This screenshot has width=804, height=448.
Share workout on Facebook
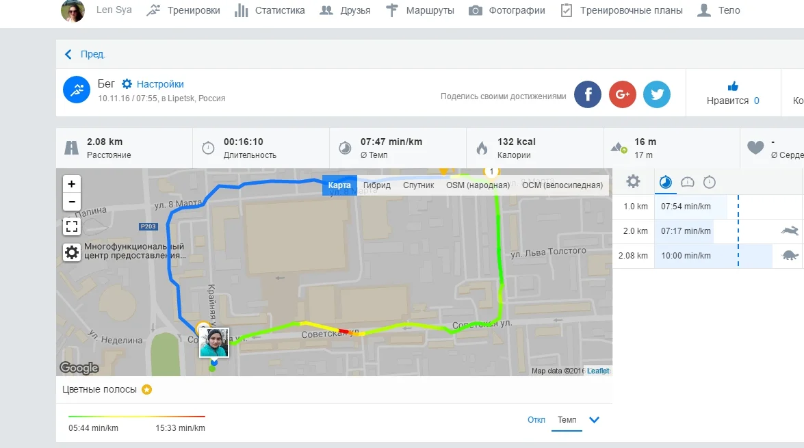pos(588,94)
